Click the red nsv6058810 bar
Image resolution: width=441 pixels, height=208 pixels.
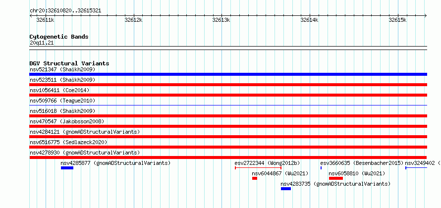336,178
